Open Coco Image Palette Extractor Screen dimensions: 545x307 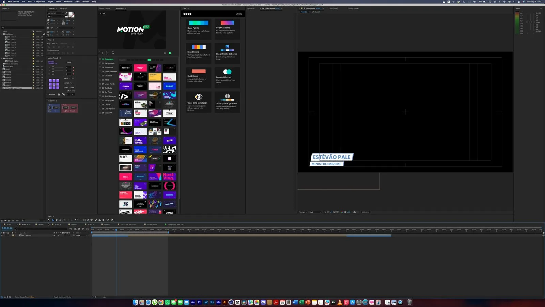[x=227, y=53]
